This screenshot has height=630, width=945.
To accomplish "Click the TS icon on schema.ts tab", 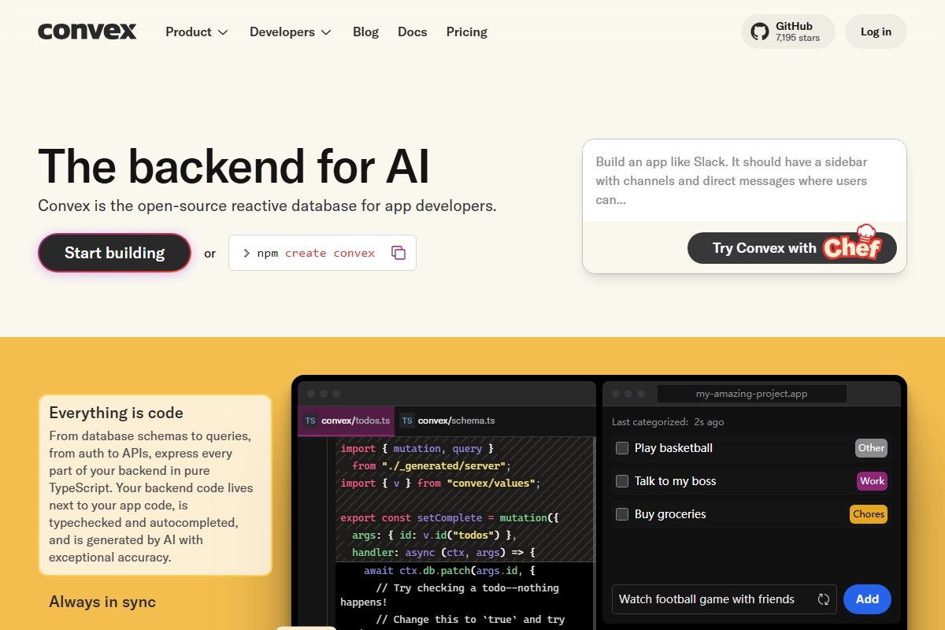I will coord(407,421).
